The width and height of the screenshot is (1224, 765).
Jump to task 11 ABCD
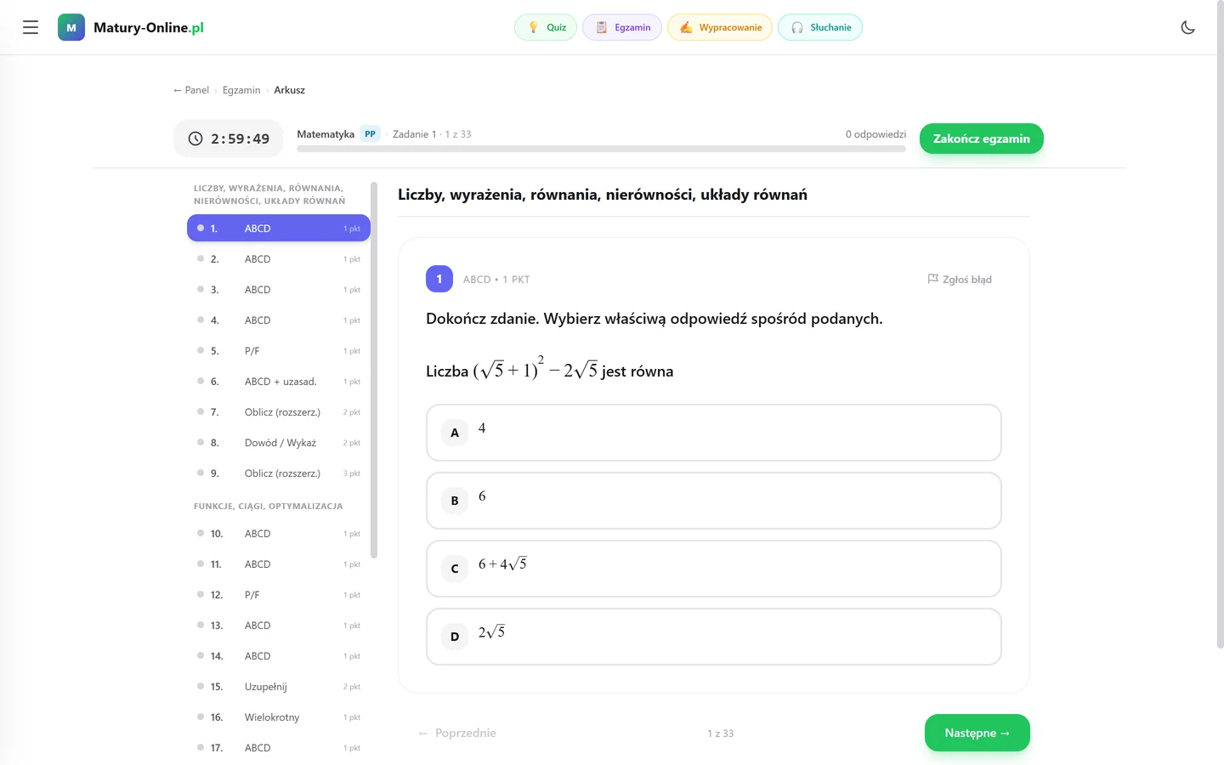coord(279,564)
